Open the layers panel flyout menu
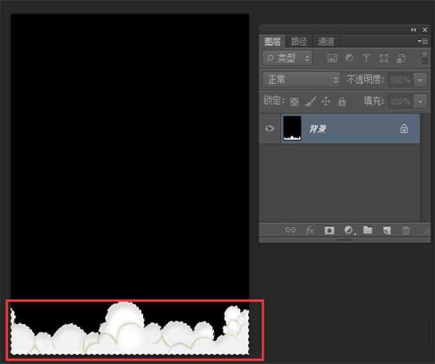The height and width of the screenshot is (364, 435). (423, 41)
